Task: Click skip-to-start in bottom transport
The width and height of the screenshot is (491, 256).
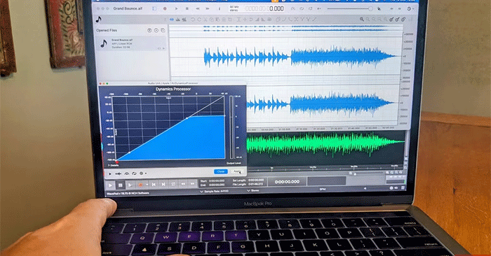Action: coord(154,185)
